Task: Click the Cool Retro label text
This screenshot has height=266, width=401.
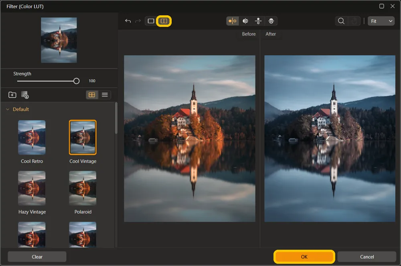Action: coord(32,161)
